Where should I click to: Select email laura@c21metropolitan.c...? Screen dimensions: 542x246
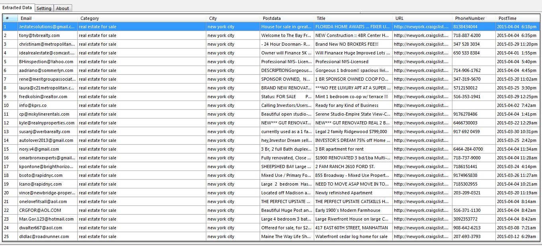pyautogui.click(x=47, y=88)
